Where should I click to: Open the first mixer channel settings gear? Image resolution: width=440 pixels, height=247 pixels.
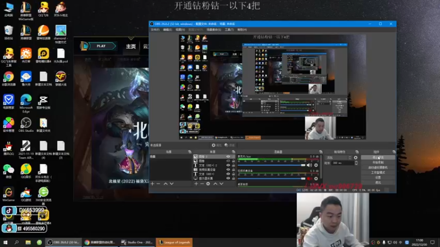316,165
